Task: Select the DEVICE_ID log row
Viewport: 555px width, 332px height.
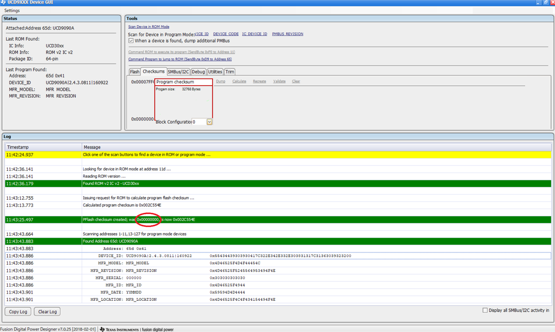Action: tap(278, 256)
